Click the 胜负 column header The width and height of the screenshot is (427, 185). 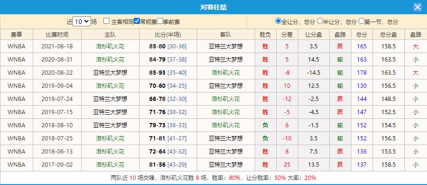click(265, 35)
